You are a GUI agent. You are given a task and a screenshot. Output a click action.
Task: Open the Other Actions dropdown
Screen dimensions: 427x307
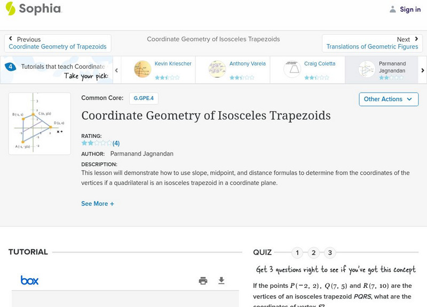(x=388, y=99)
